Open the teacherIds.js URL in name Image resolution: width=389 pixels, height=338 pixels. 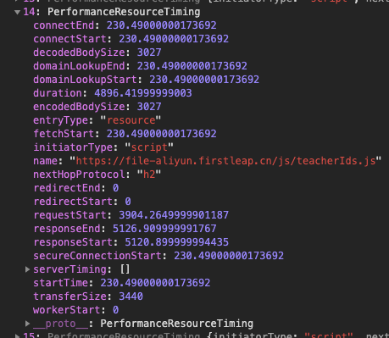pos(225,161)
